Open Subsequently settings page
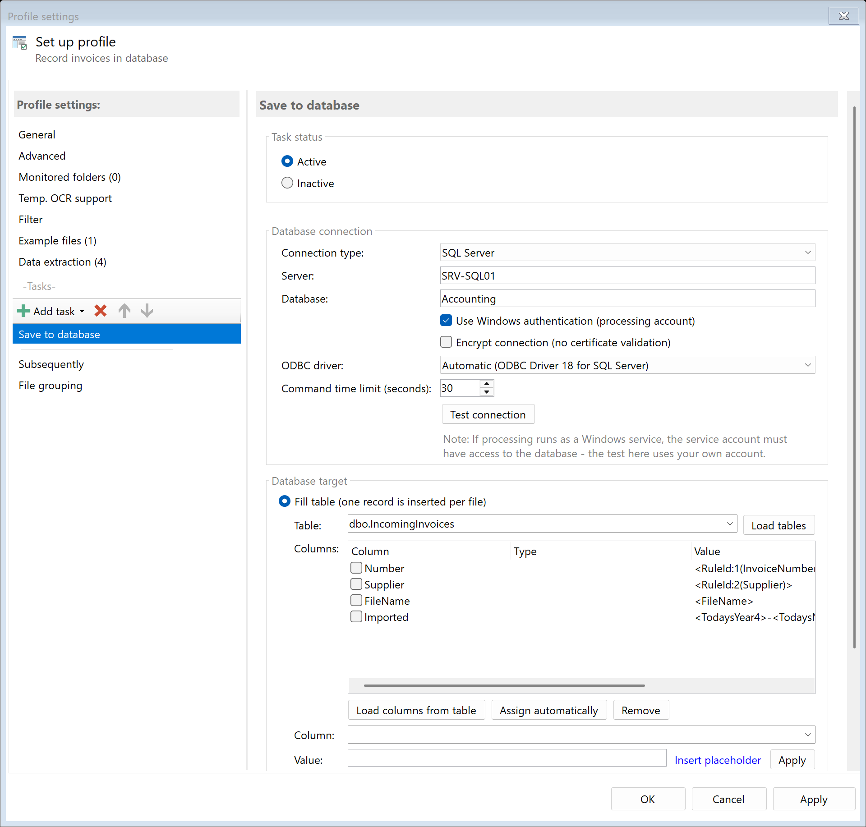The width and height of the screenshot is (866, 827). pyautogui.click(x=51, y=364)
